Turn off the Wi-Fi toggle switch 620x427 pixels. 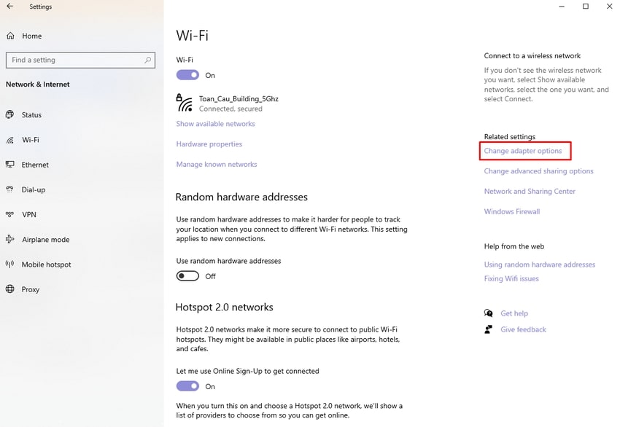point(187,75)
